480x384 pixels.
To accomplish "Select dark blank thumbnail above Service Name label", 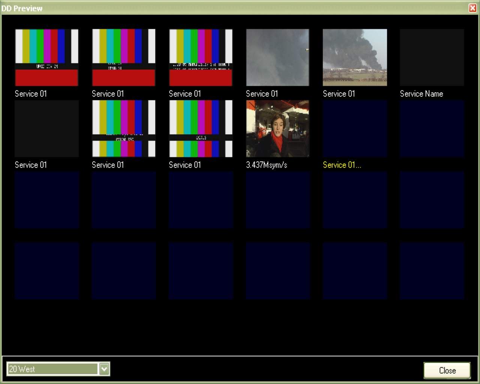I will tap(432, 57).
